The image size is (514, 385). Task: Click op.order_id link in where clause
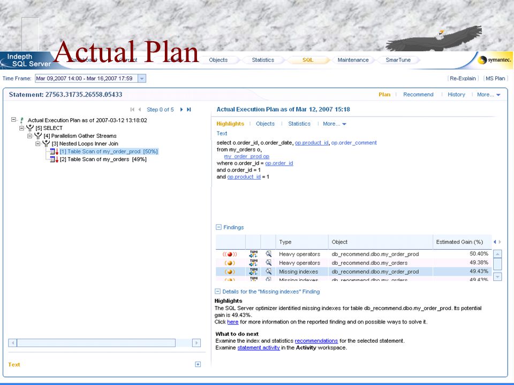coord(279,164)
